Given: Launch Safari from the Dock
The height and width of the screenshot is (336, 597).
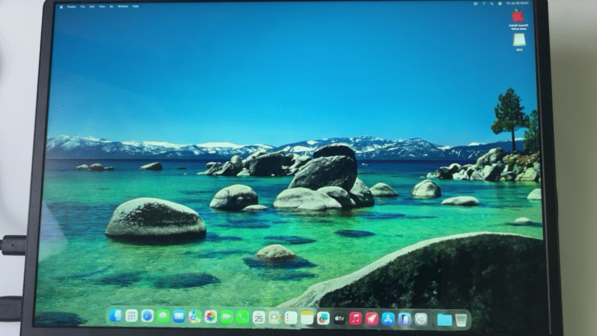Looking at the screenshot, I should coord(148,316).
